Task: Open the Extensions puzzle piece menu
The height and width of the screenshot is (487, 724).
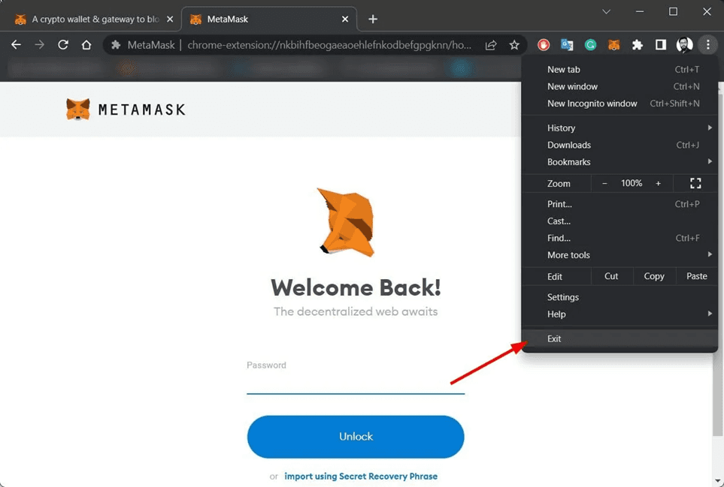Action: 638,45
